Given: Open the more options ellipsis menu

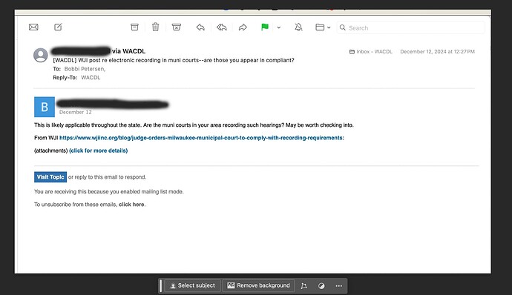Looking at the screenshot, I should [339, 286].
